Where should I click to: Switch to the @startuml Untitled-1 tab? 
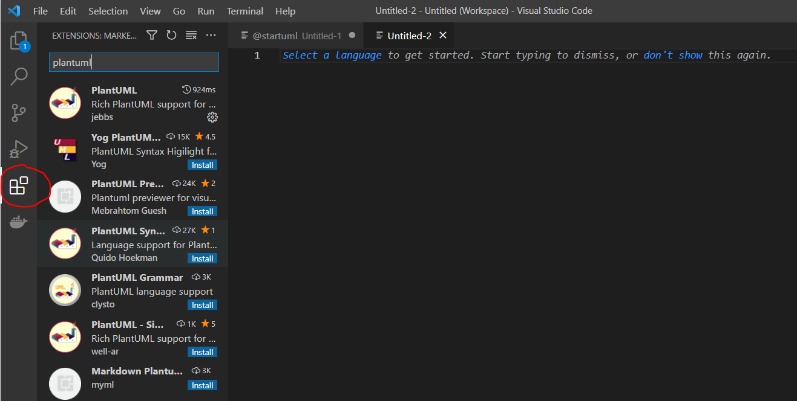[297, 36]
